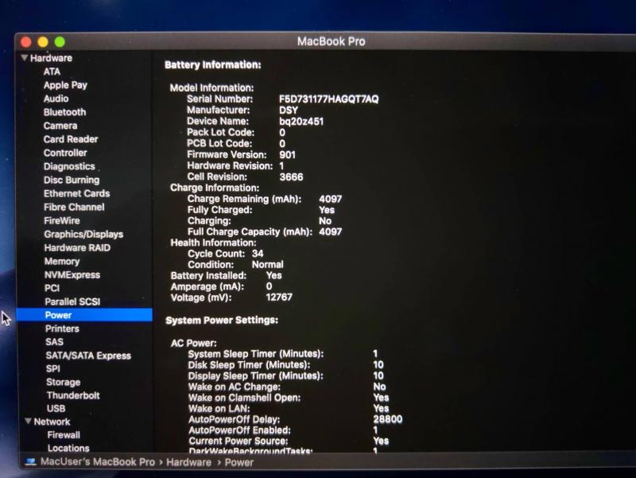
Task: Click MacUser's MacBook Pro in path bar
Action: click(98, 462)
